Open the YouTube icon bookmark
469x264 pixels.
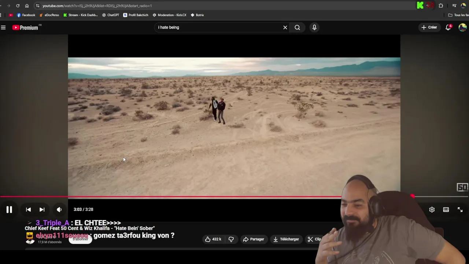11,15
